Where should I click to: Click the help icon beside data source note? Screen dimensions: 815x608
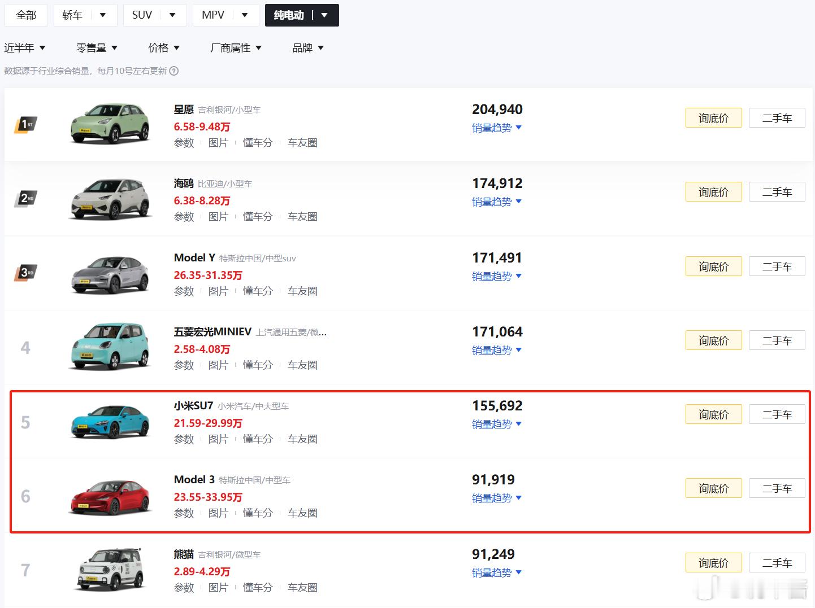coord(174,71)
